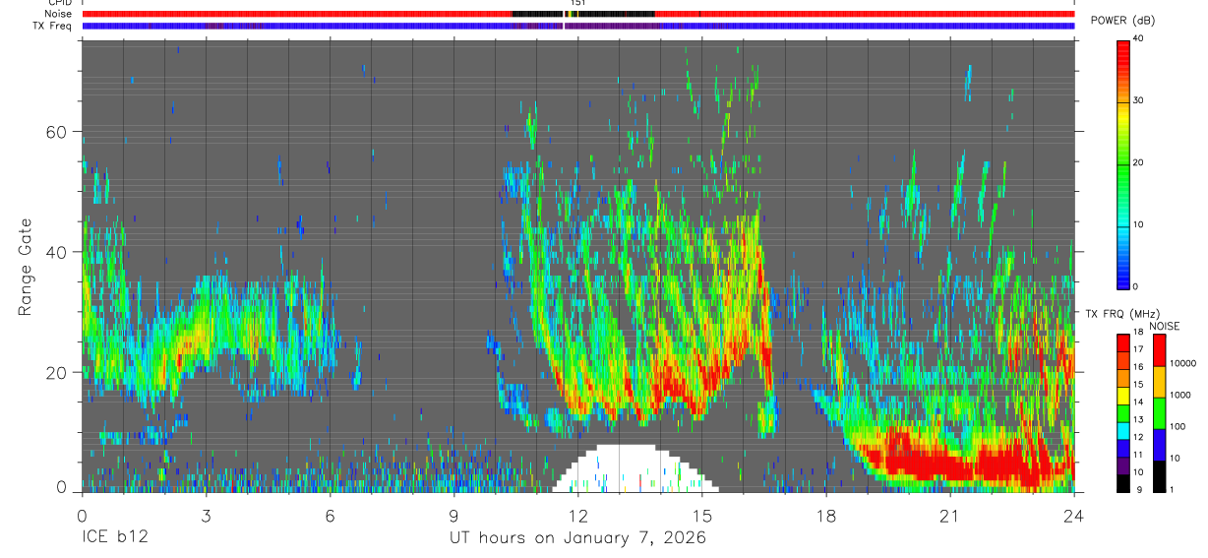Click the black 1–10 NOISE legend segment
The image size is (1208, 558).
1159,476
